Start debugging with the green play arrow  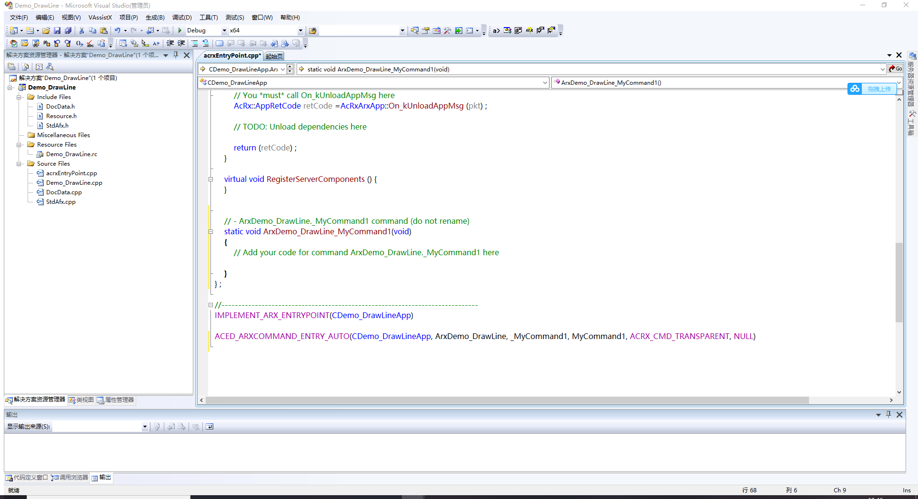click(180, 30)
